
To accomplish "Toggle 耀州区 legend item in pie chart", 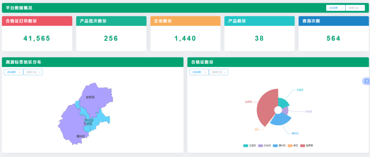I will click(279, 146).
